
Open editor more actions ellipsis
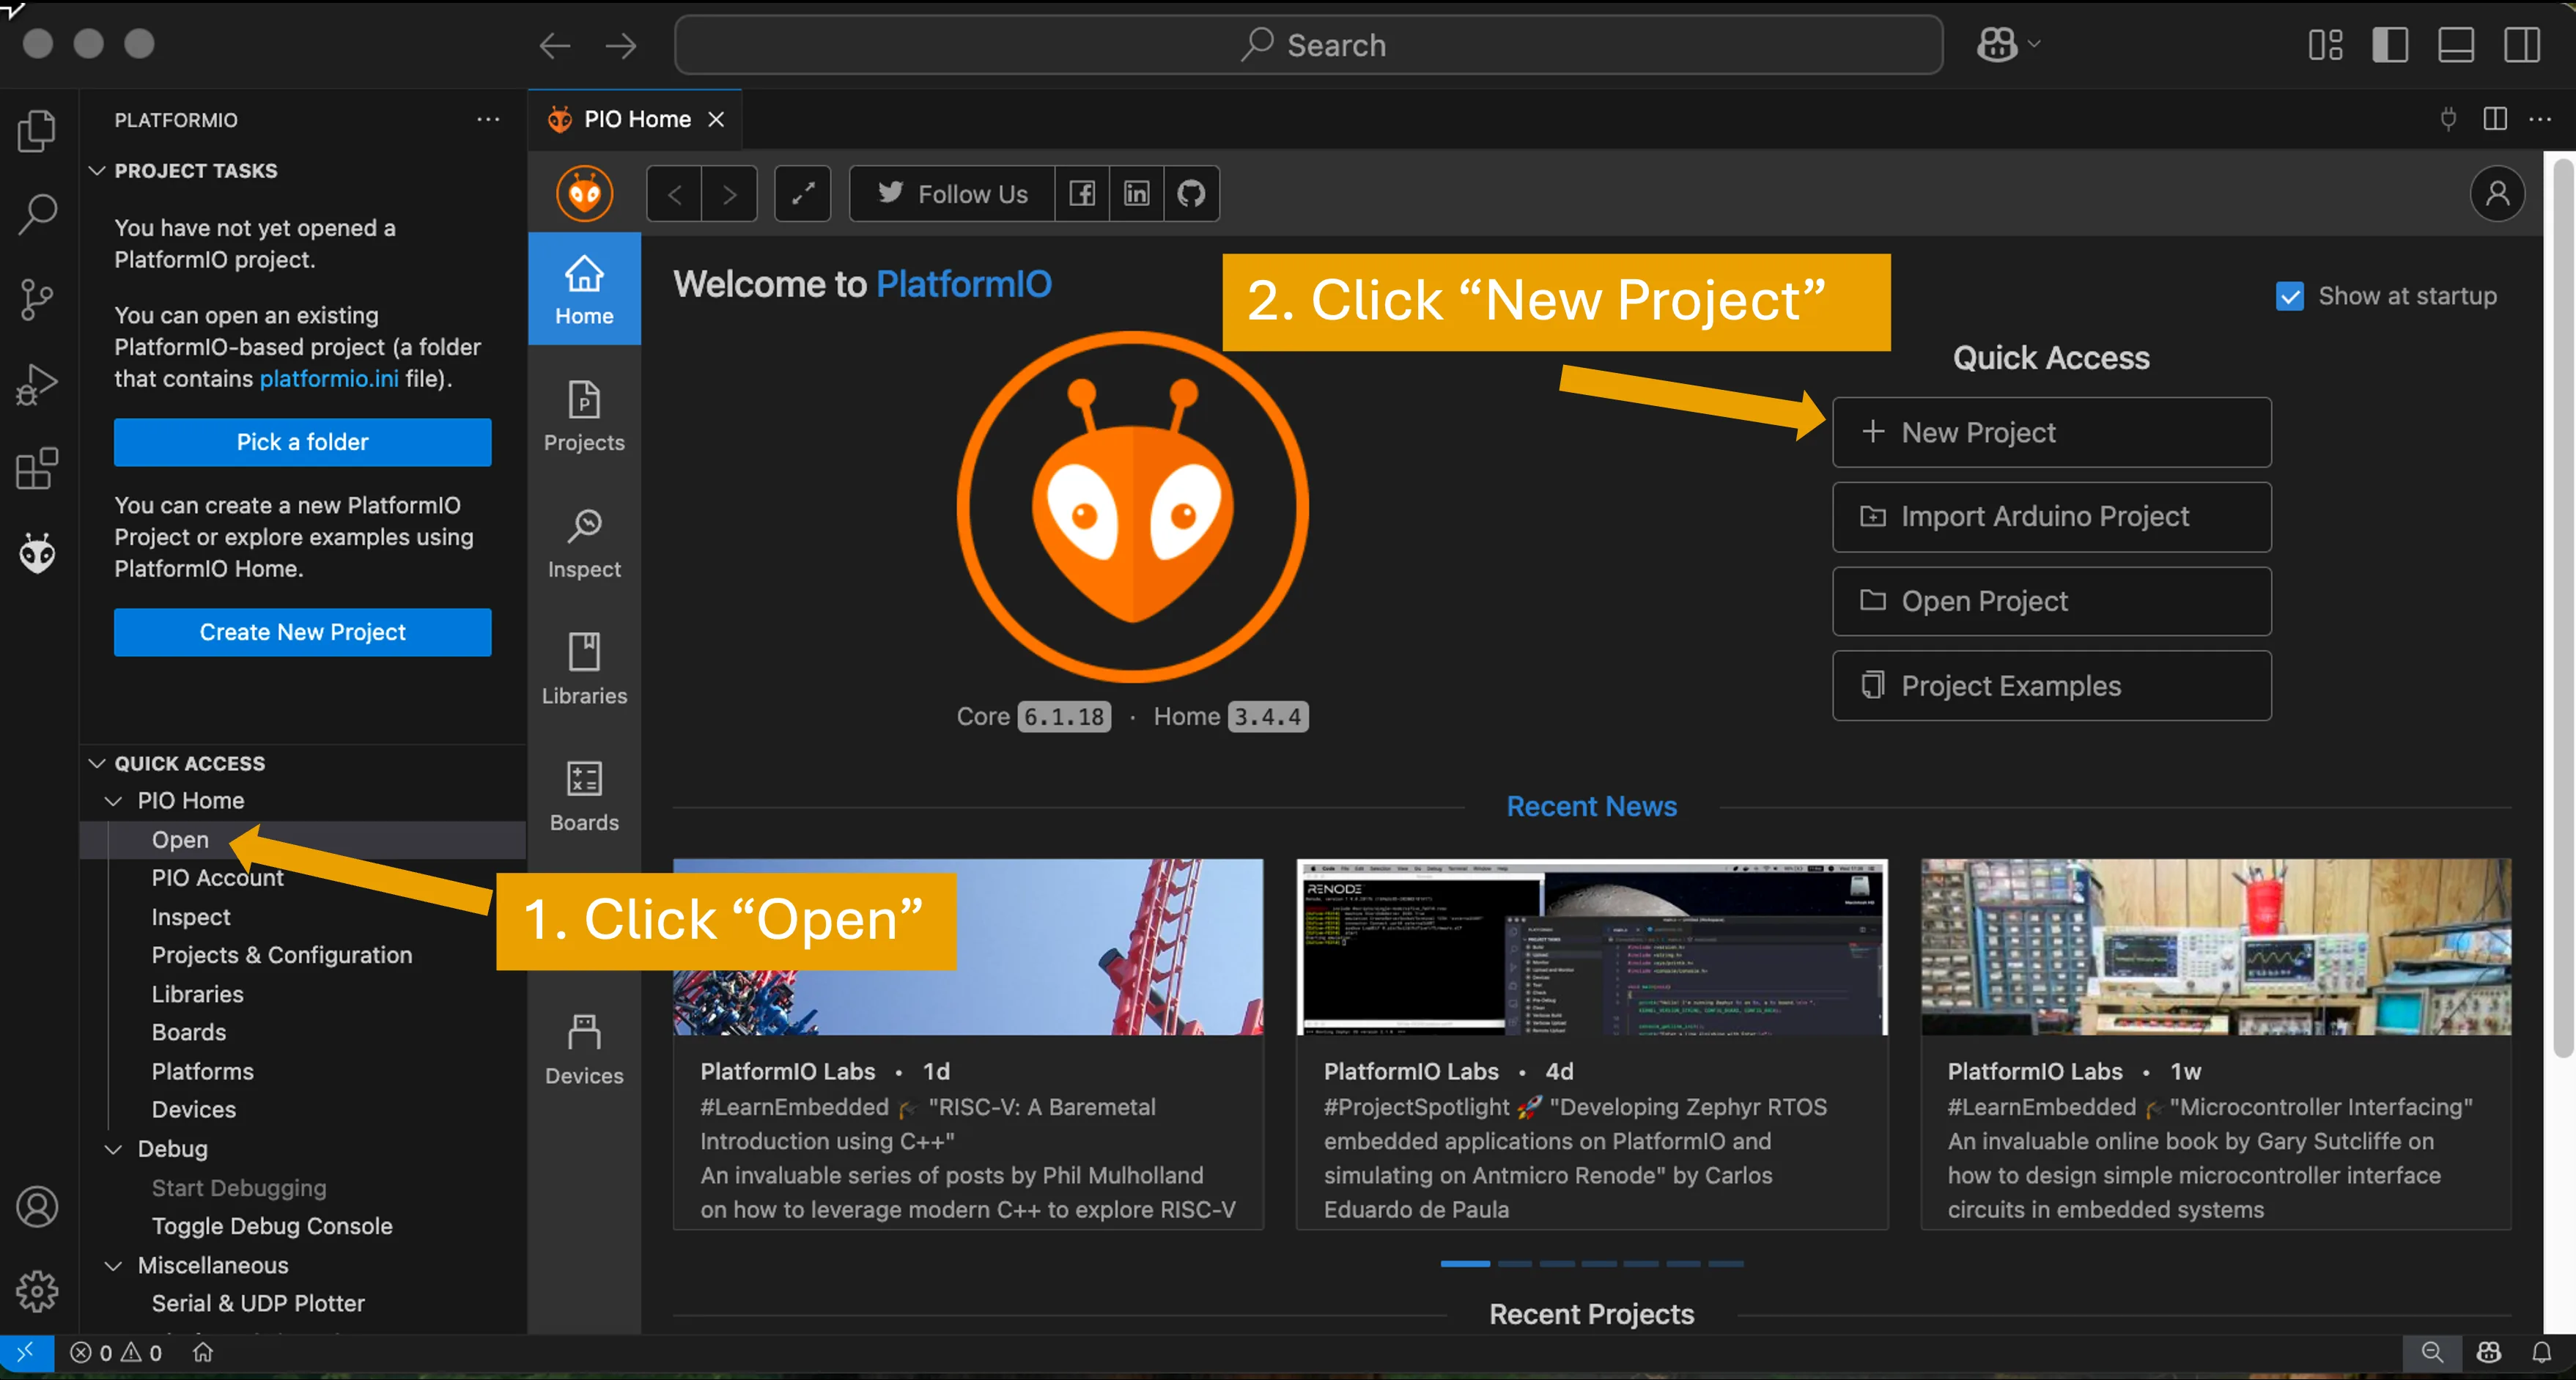[x=2540, y=119]
